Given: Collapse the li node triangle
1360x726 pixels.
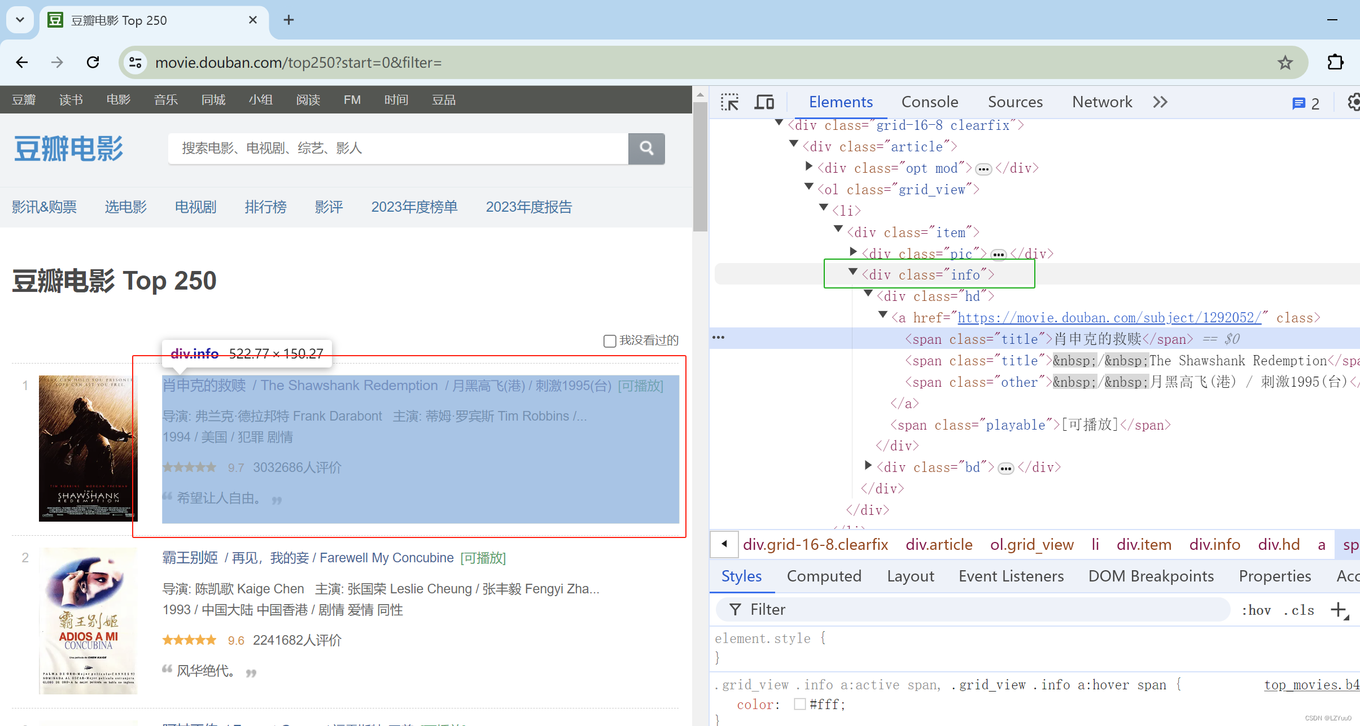Looking at the screenshot, I should click(824, 208).
